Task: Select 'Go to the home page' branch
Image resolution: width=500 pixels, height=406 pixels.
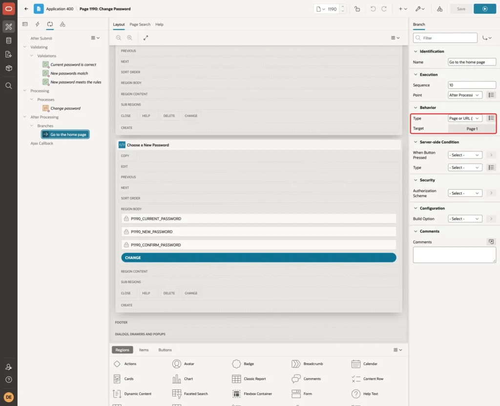Action: (65, 135)
